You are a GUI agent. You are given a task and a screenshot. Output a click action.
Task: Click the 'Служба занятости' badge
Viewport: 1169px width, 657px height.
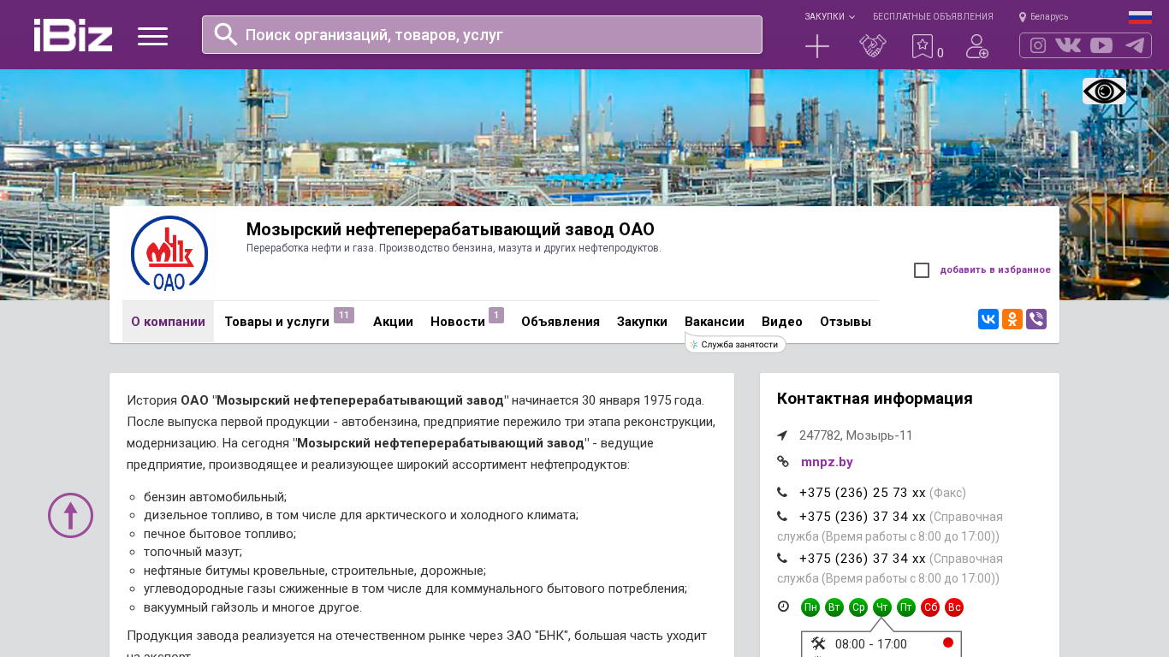click(736, 344)
